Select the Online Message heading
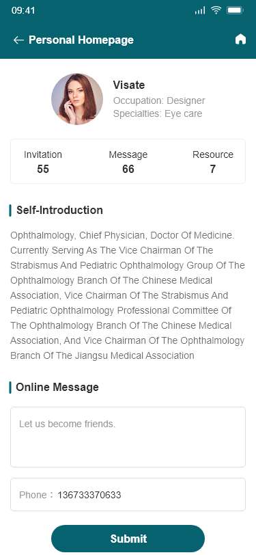 pyautogui.click(x=57, y=387)
